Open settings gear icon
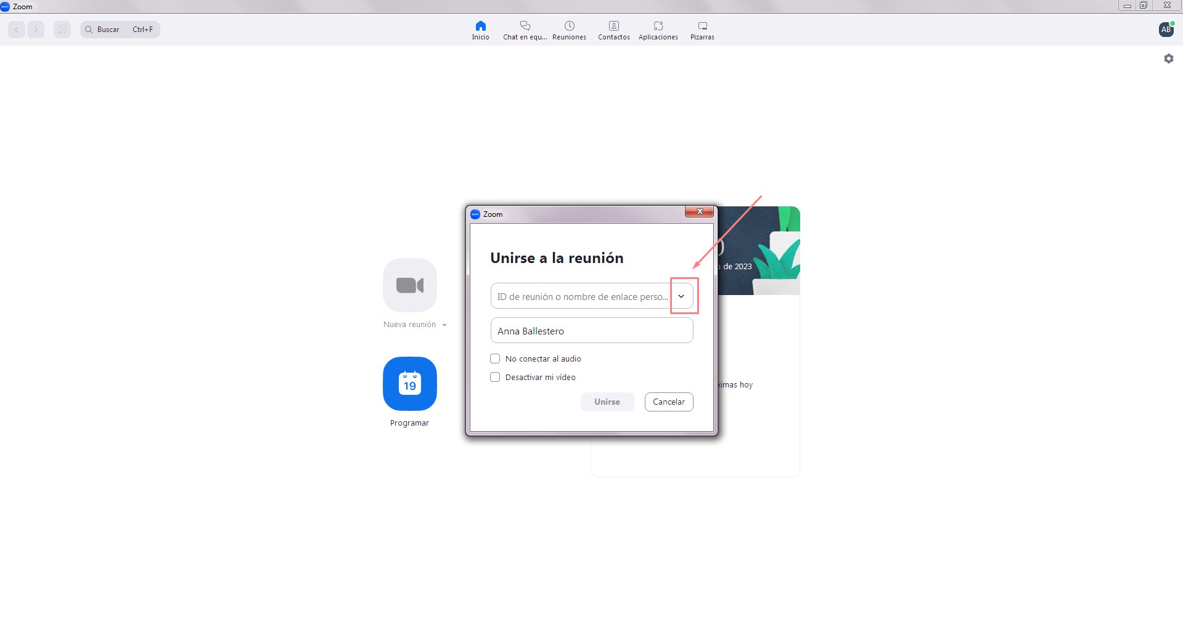Viewport: 1183px width, 640px height. tap(1168, 59)
